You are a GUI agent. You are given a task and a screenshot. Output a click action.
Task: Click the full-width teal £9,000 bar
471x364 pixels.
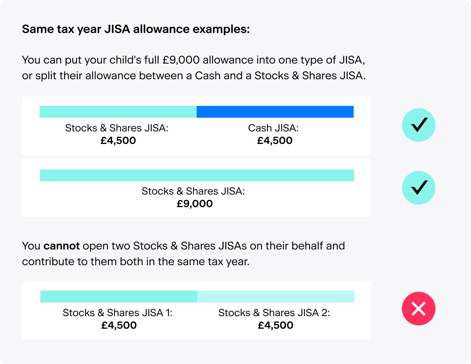coord(197,175)
